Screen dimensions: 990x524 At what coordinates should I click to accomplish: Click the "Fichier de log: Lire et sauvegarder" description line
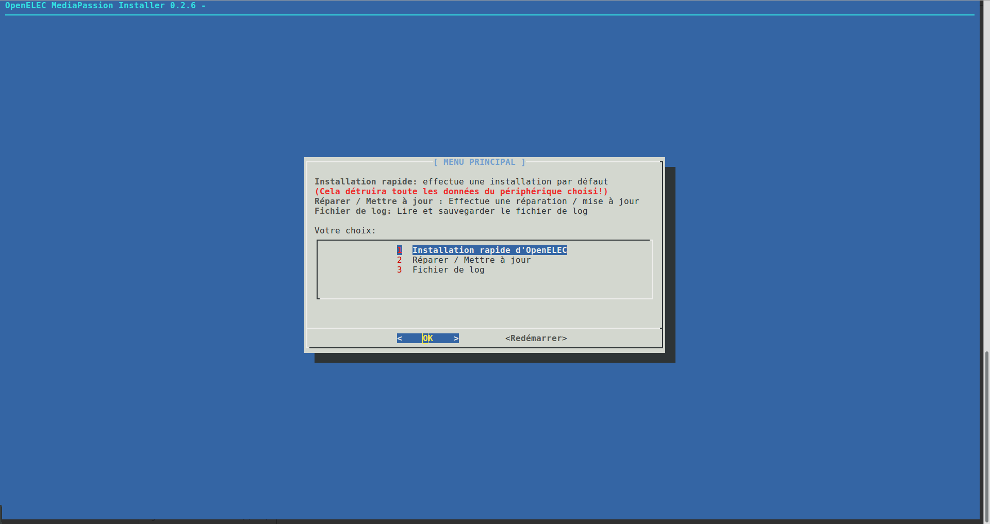pyautogui.click(x=451, y=211)
